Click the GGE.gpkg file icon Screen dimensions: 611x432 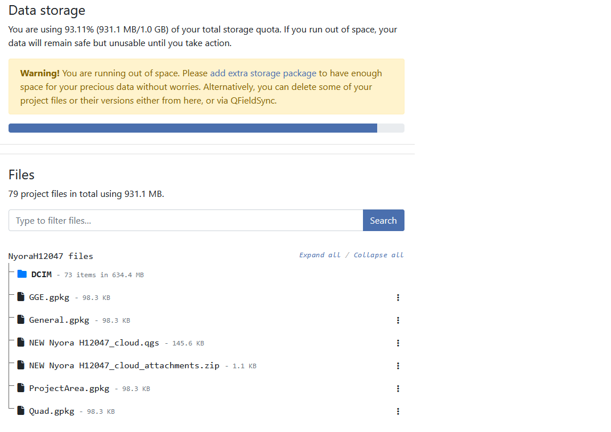21,297
